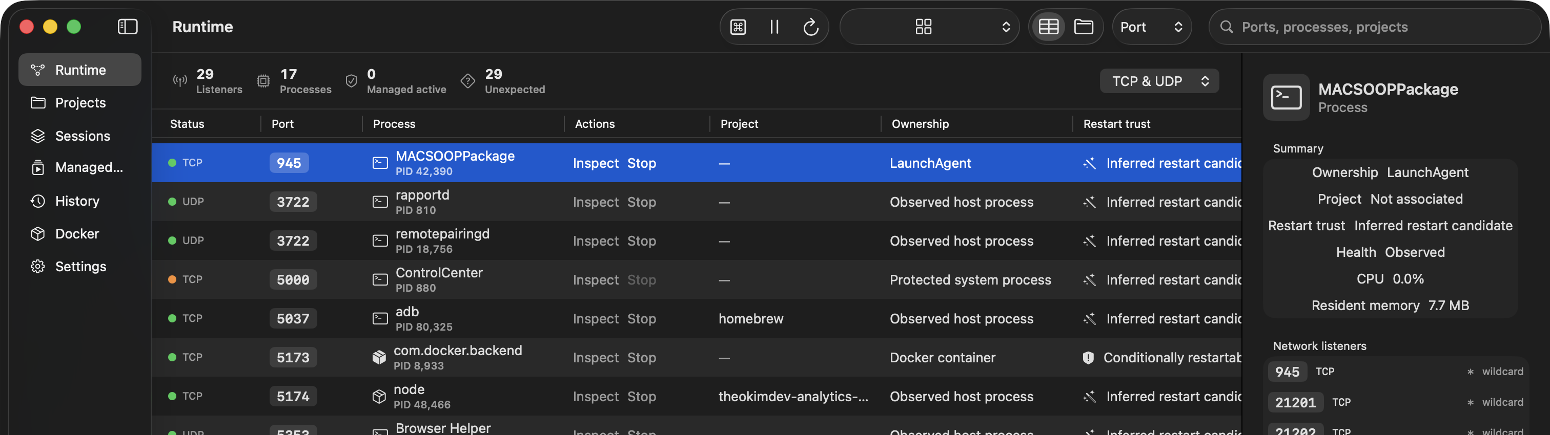Click the Unexpected diamond question icon
This screenshot has height=435, width=1550.
point(467,80)
